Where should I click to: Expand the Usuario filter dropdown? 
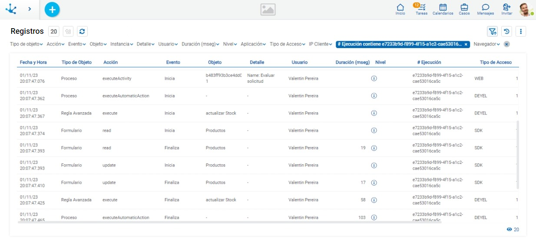(168, 44)
